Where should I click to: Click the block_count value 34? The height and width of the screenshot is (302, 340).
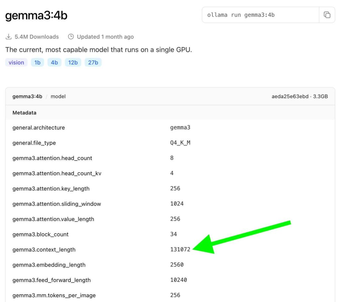pos(173,234)
